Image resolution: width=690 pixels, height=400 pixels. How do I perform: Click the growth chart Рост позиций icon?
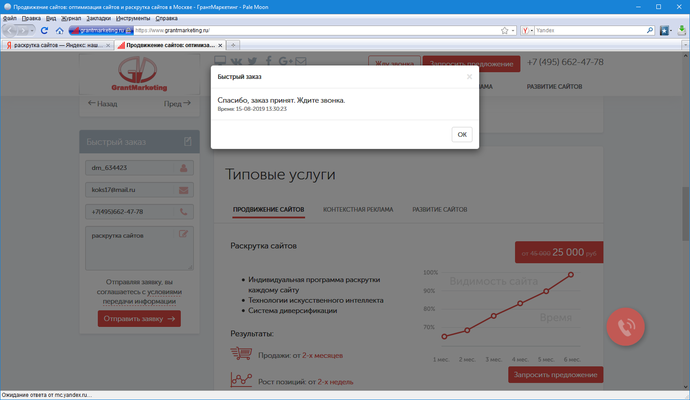241,379
